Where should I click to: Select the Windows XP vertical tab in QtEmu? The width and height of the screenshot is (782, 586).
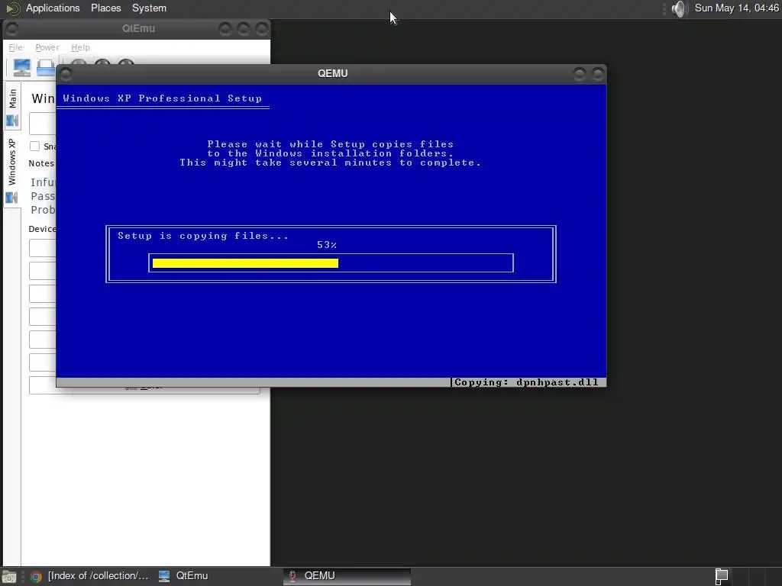coord(12,170)
